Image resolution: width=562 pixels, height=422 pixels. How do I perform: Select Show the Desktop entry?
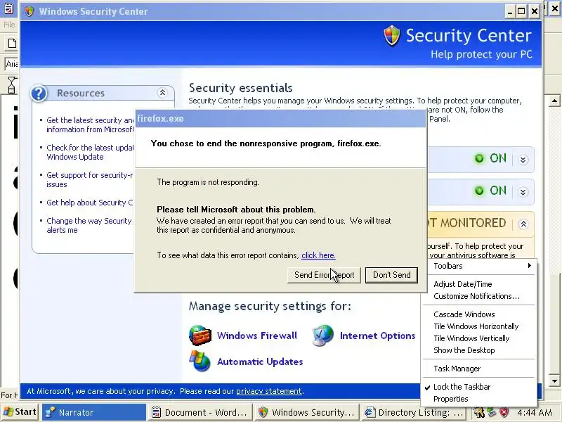(x=479, y=350)
